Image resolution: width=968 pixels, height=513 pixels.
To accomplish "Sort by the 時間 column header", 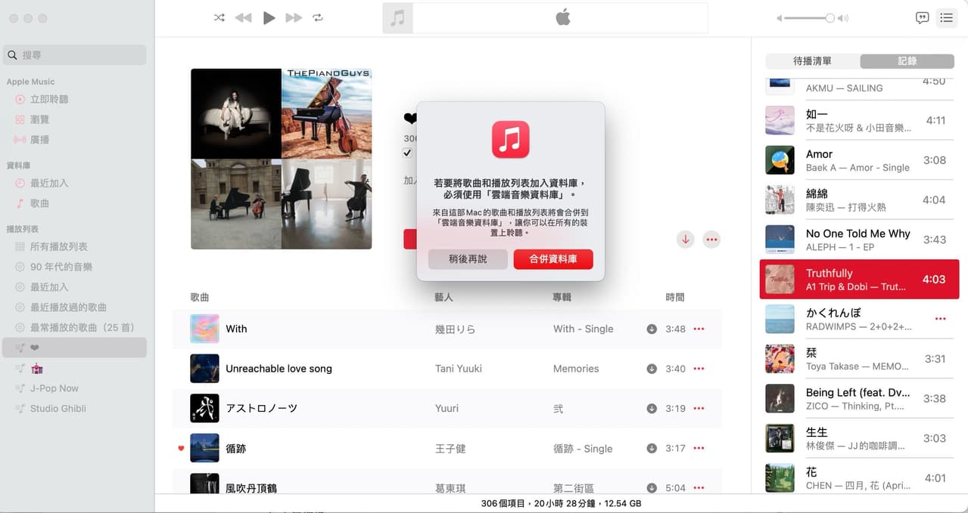I will click(675, 298).
